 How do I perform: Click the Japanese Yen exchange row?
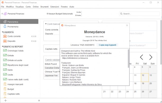pyautogui.click(x=52, y=76)
